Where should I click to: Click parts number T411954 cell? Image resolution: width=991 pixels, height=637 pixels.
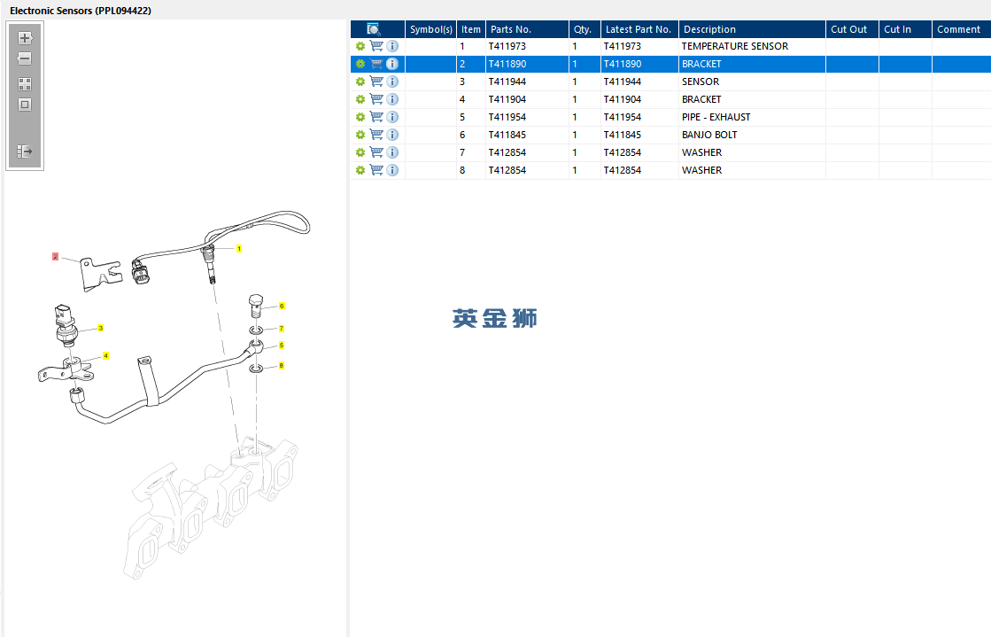point(527,117)
